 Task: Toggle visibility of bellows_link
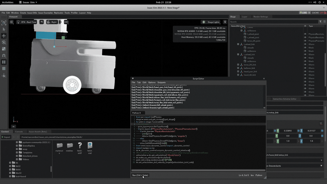(305, 68)
